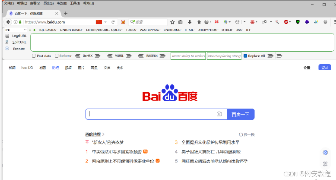Refresh hot searches with 换一换
Screen dimensions: 336x180
click(x=247, y=135)
